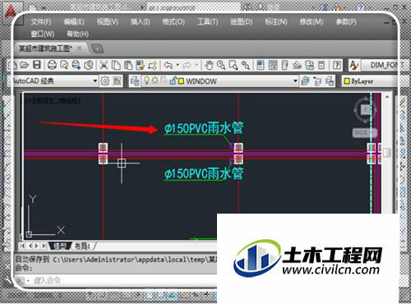Open QuickCalc calculator icon
This screenshot has height=304, width=411.
(x=321, y=65)
